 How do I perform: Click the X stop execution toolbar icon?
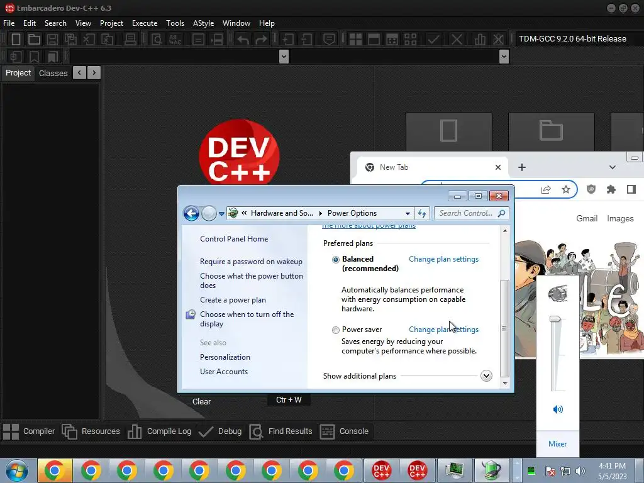click(x=457, y=40)
